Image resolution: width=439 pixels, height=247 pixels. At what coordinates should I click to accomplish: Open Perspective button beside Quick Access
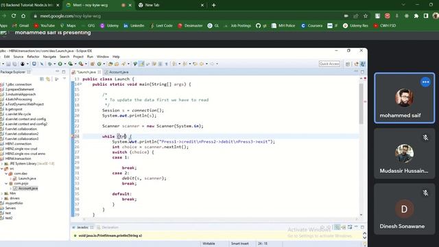point(348,64)
